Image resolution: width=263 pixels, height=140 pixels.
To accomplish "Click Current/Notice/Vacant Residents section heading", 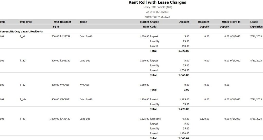I will [x=21, y=31].
